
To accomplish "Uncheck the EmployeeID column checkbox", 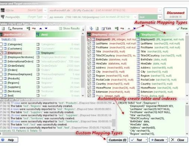I will coord(89,39).
